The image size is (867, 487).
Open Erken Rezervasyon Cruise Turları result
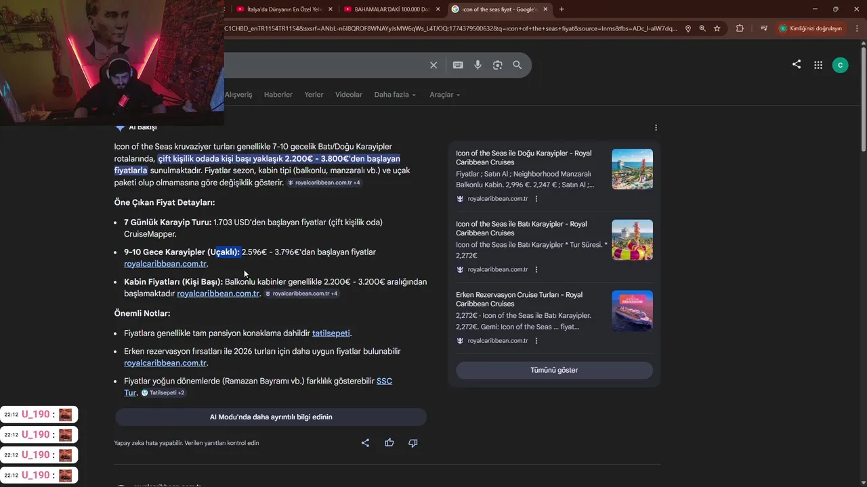click(x=519, y=299)
